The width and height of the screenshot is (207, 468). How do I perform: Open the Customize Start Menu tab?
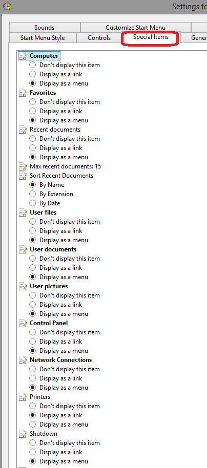point(135,28)
